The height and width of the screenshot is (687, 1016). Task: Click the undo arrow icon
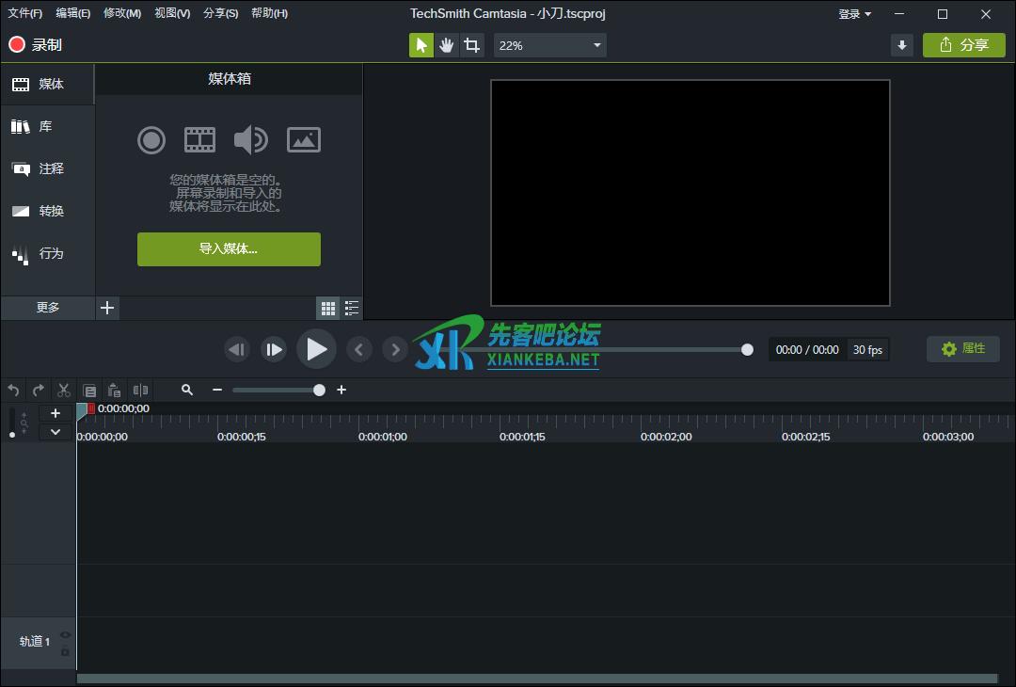click(13, 390)
